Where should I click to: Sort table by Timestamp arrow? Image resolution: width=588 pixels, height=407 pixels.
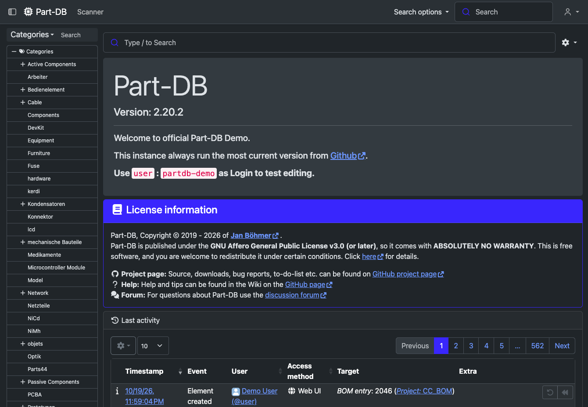180,372
